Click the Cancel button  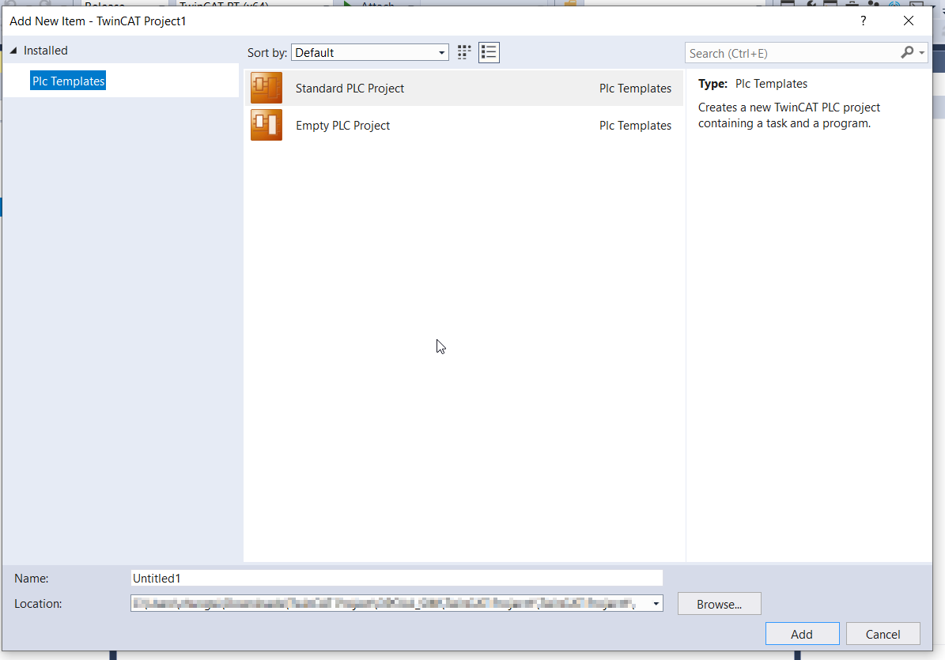(x=883, y=634)
